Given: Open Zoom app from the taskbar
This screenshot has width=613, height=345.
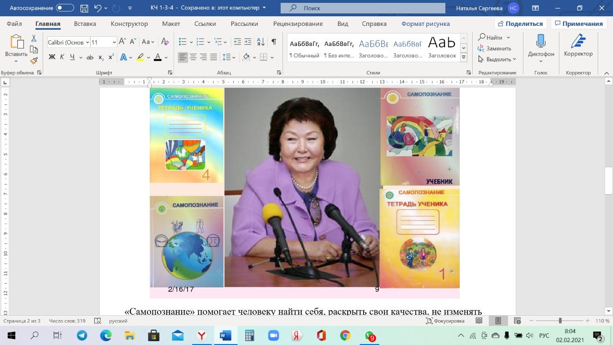Looking at the screenshot, I should (x=273, y=335).
